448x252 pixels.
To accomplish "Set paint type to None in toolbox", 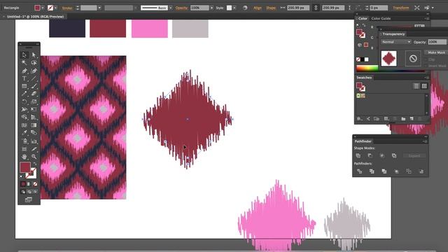I will pyautogui.click(x=35, y=184).
